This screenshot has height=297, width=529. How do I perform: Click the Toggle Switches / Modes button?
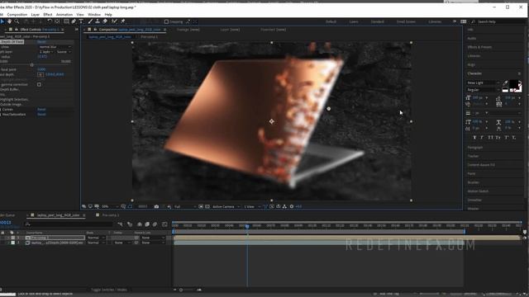(109, 290)
